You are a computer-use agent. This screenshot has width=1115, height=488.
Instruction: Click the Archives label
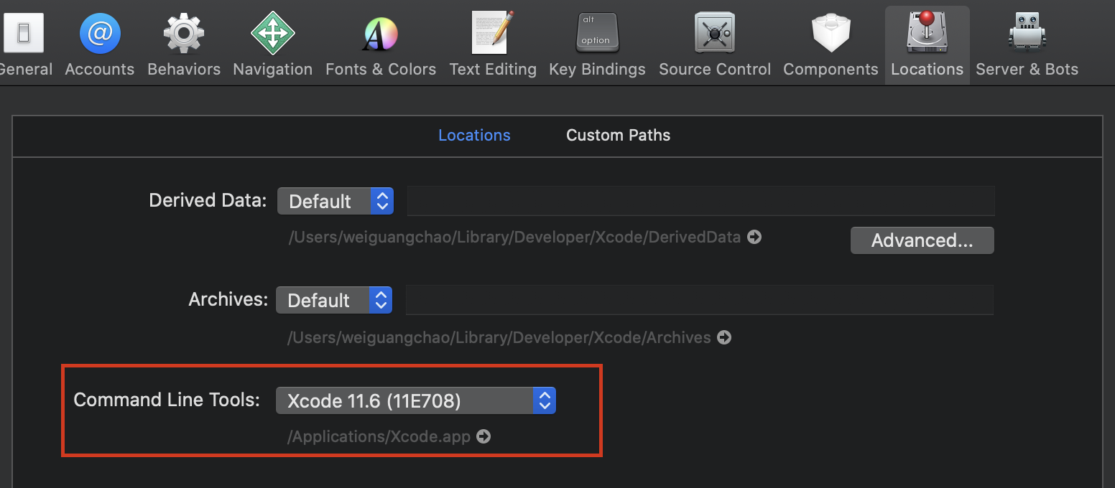coord(228,299)
